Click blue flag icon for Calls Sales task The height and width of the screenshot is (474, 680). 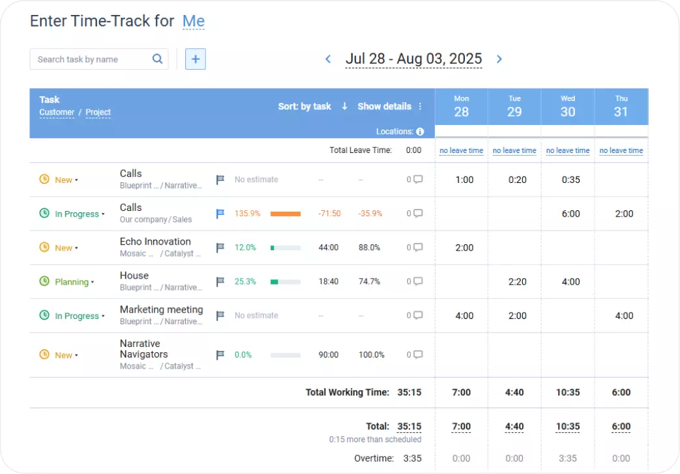pyautogui.click(x=220, y=213)
